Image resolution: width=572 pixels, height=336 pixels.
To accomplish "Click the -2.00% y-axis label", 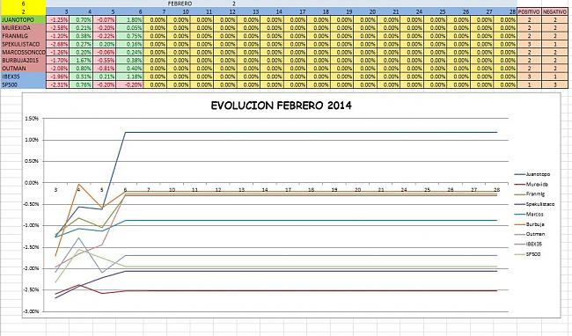I will (31, 268).
